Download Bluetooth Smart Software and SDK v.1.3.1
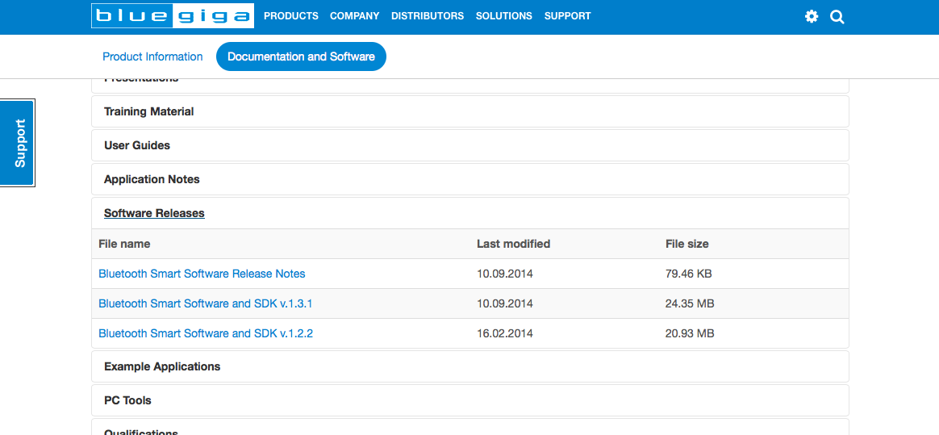 [205, 303]
